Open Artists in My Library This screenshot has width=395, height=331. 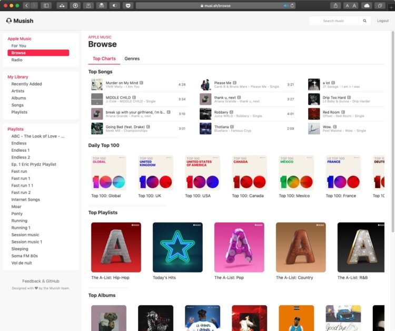[x=18, y=91]
